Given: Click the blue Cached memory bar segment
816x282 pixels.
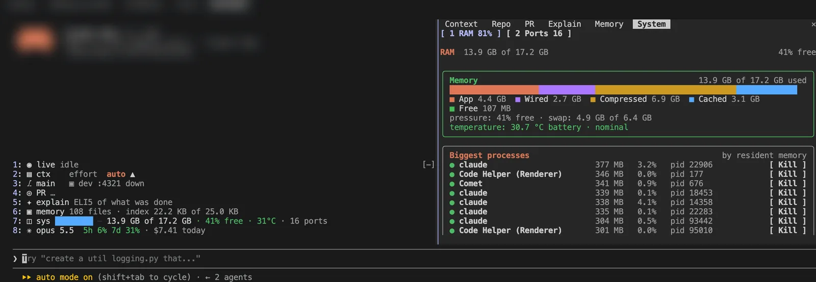Looking at the screenshot, I should tap(767, 90).
